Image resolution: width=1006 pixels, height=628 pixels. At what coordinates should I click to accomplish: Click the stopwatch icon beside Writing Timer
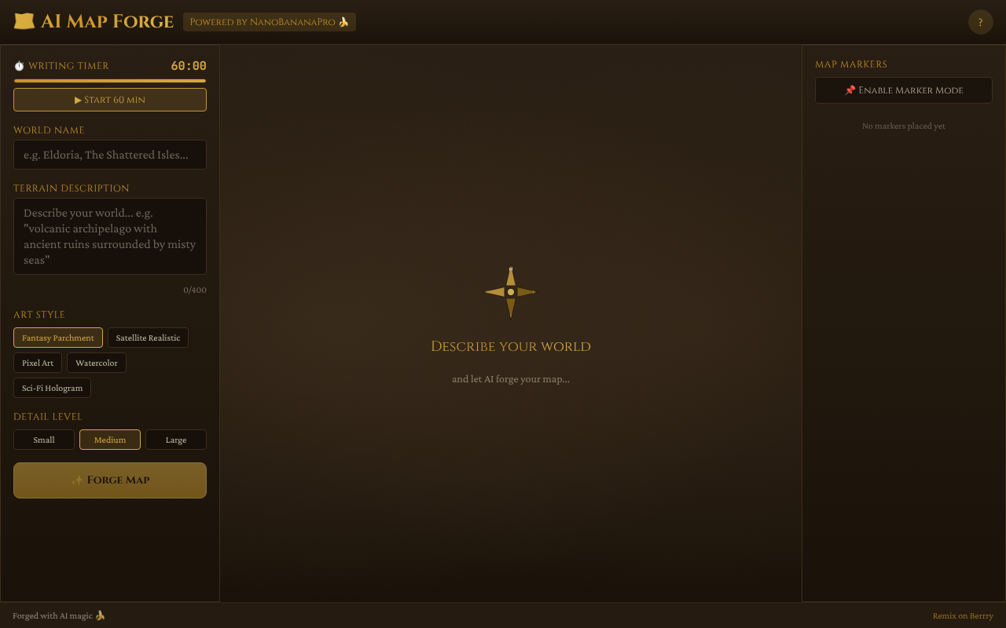click(x=20, y=66)
